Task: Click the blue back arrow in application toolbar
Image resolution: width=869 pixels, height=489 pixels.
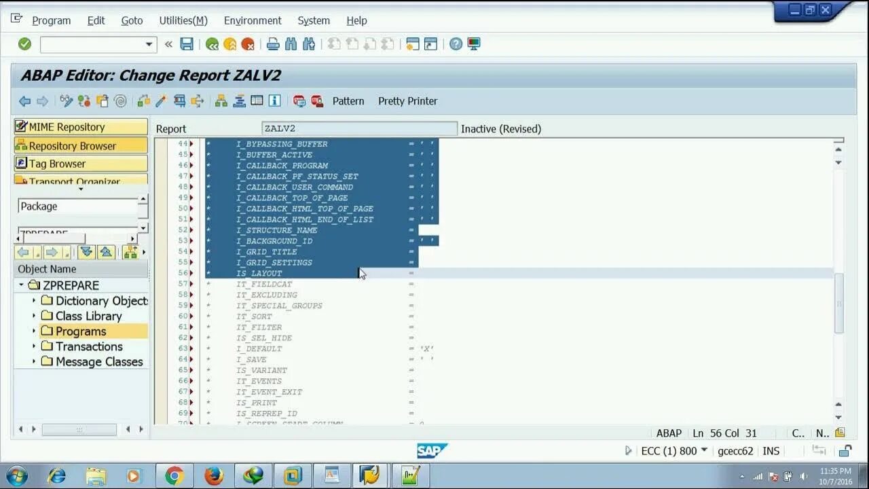Action: 24,101
